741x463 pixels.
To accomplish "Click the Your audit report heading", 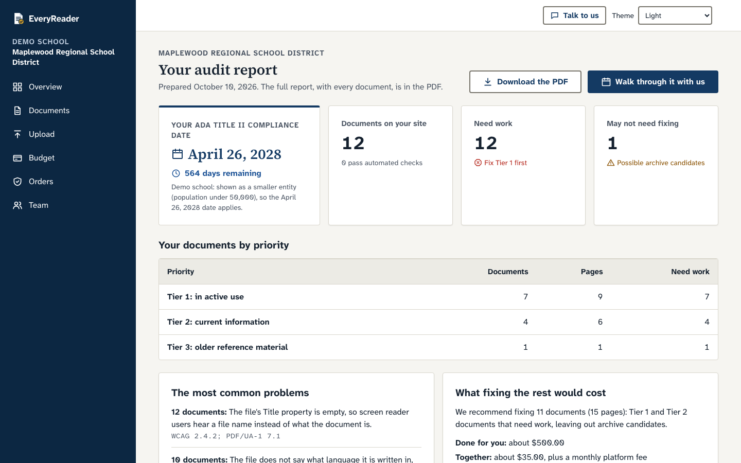I will coord(218,70).
